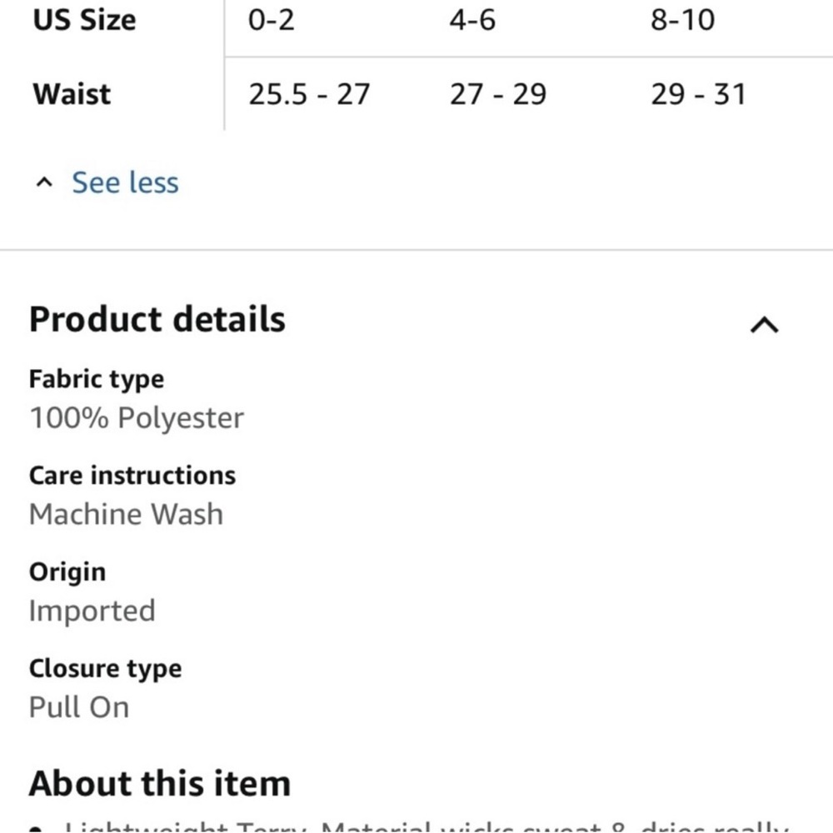Click the caret beside See less
This screenshot has height=833, width=833.
coord(44,182)
